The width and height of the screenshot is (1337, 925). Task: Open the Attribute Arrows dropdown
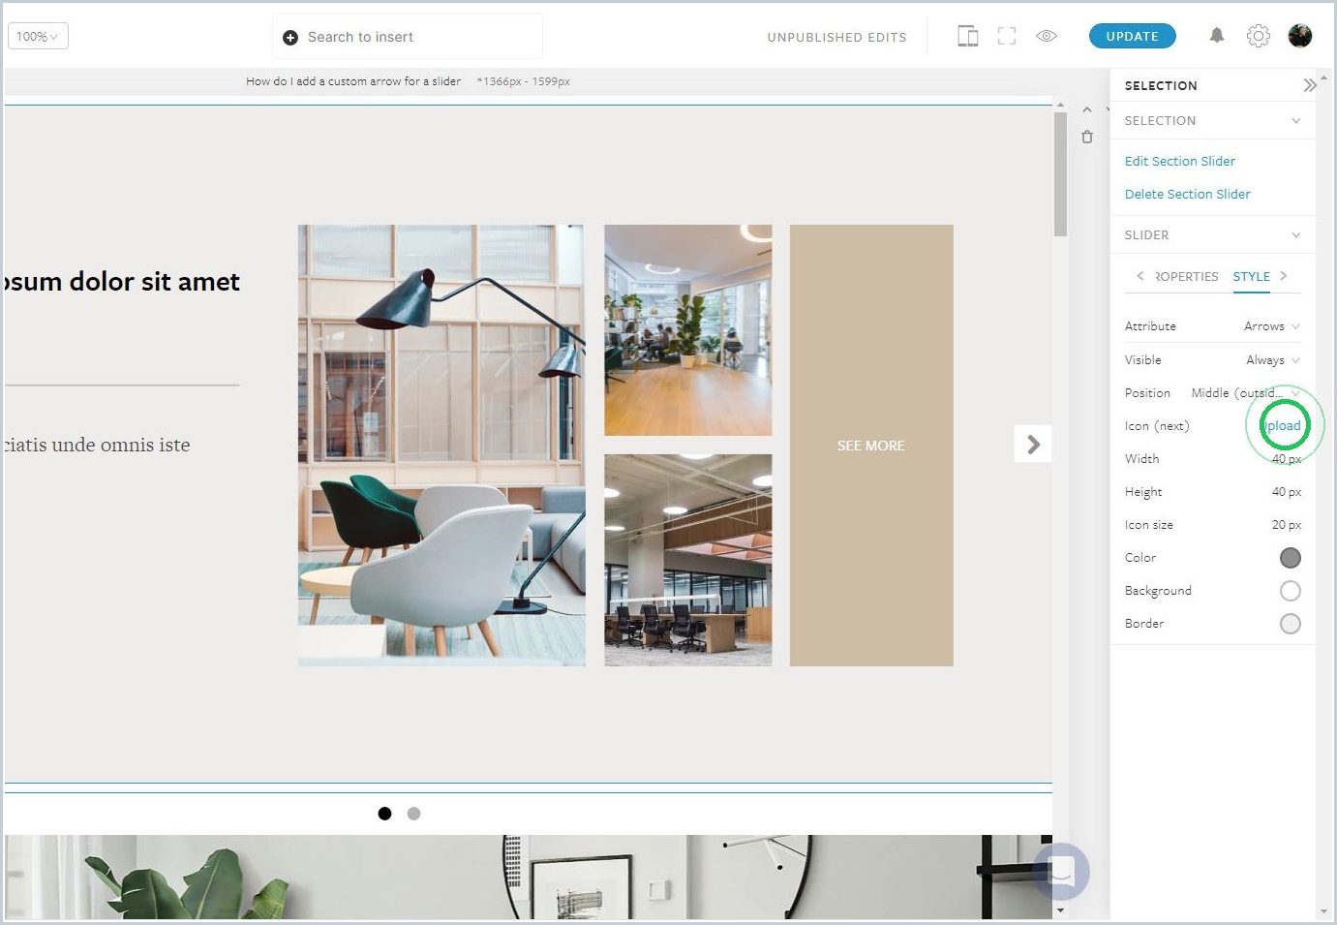coord(1271,326)
